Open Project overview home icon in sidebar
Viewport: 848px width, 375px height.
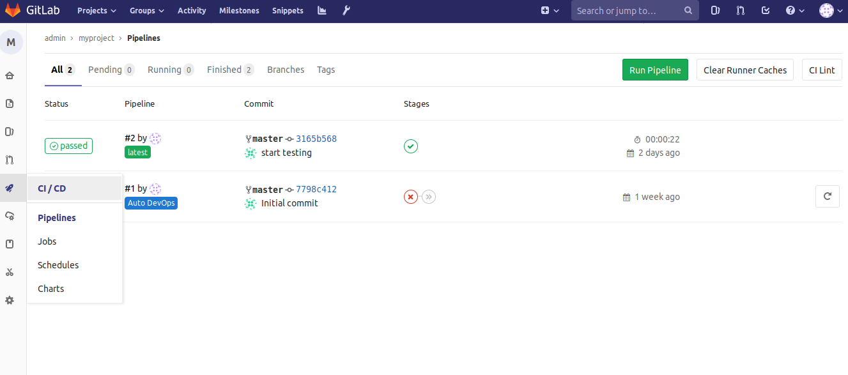(x=10, y=75)
